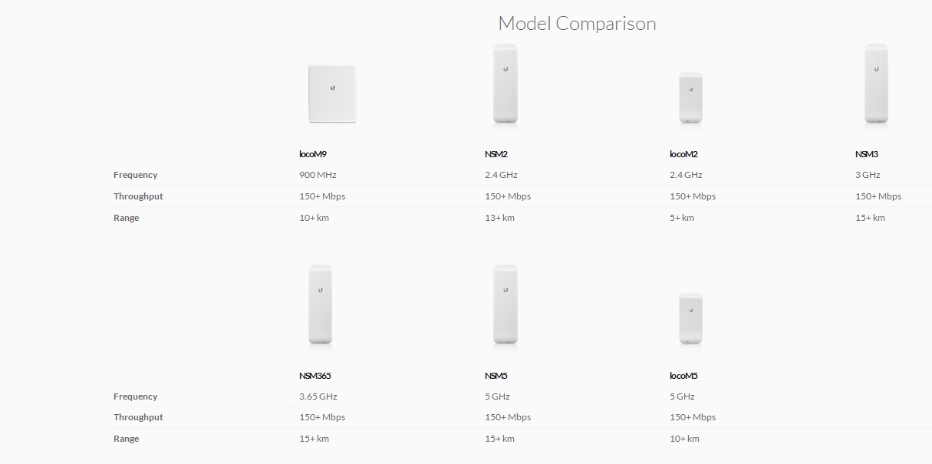Click the 13+ km range value

click(499, 218)
